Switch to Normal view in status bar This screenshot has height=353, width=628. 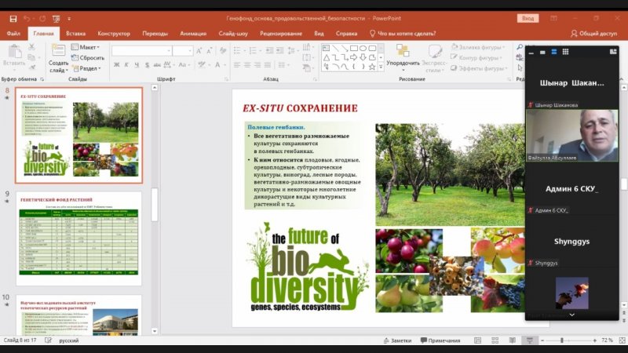[x=477, y=340]
